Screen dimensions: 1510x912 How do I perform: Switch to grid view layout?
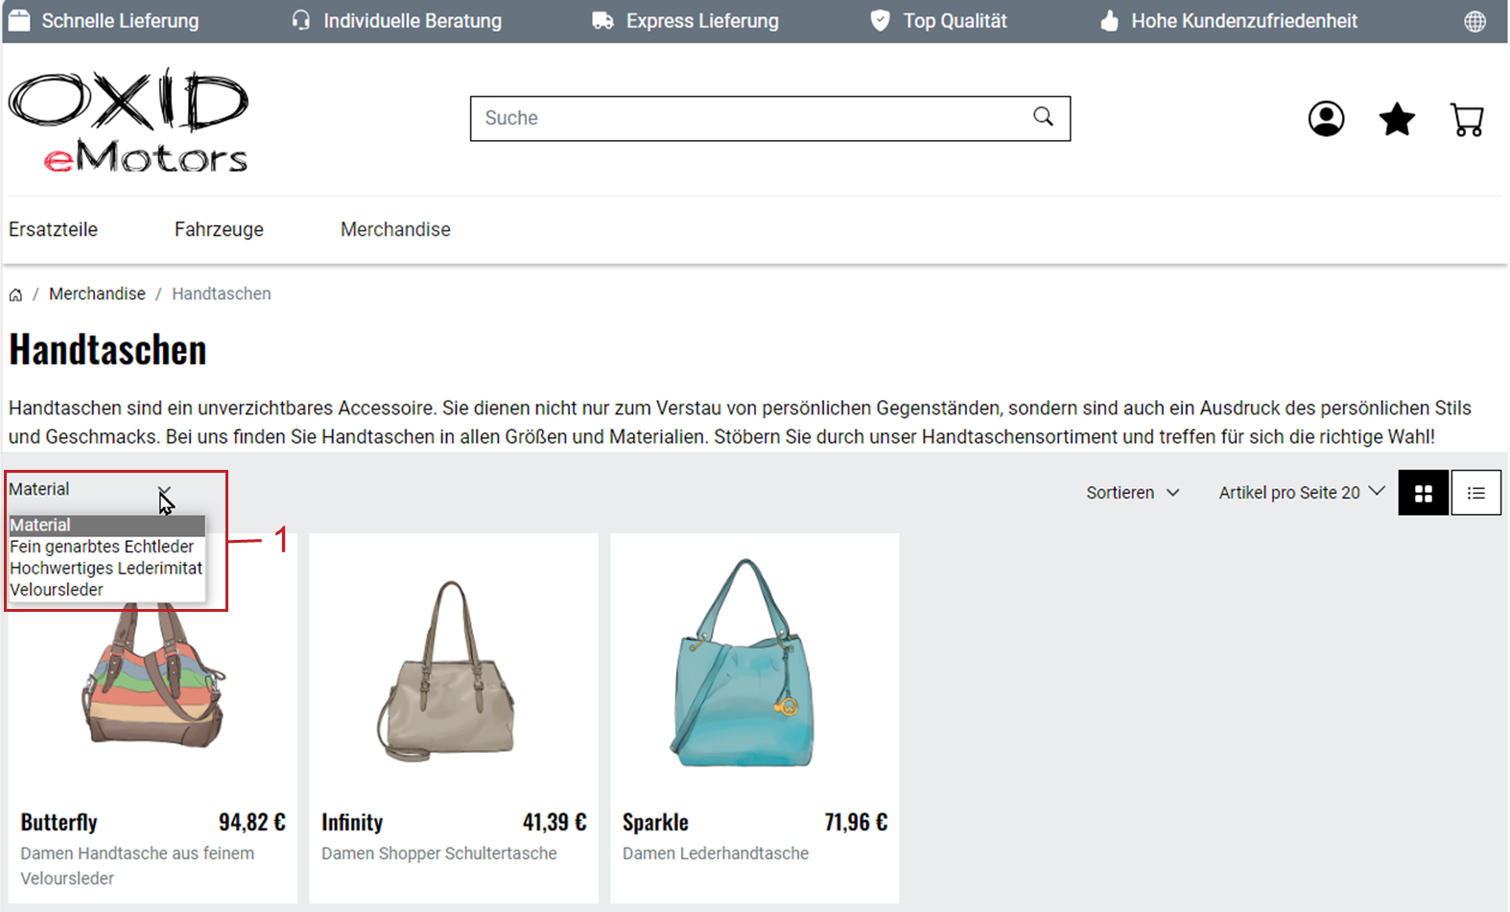tap(1423, 493)
